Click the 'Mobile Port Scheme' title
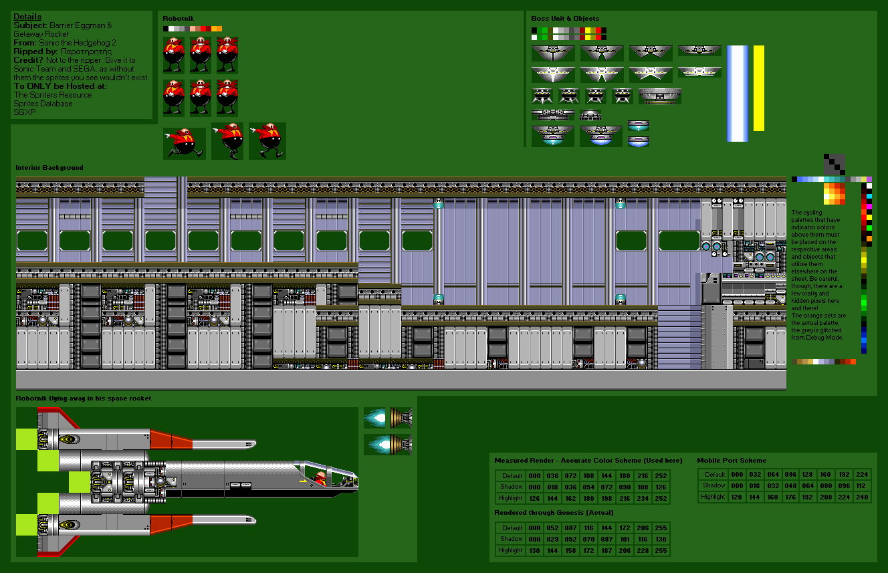Viewport: 888px width, 573px height. click(732, 461)
